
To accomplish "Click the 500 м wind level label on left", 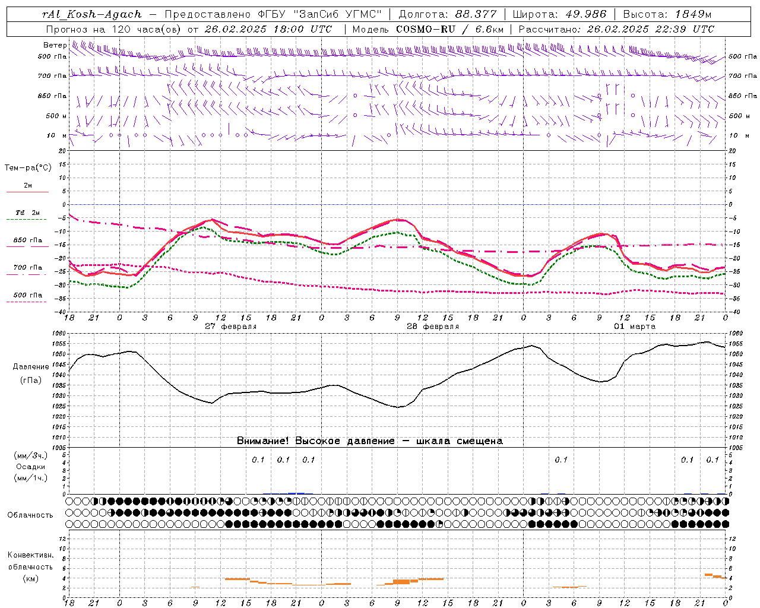I will point(57,116).
